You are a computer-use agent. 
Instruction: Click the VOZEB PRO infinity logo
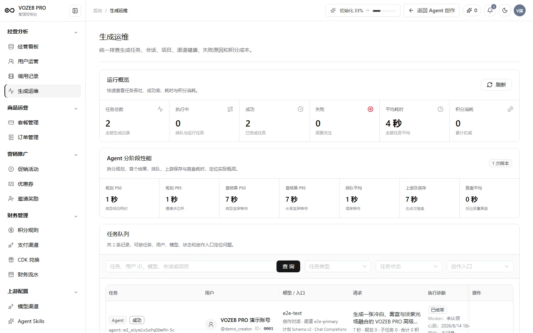[10, 11]
